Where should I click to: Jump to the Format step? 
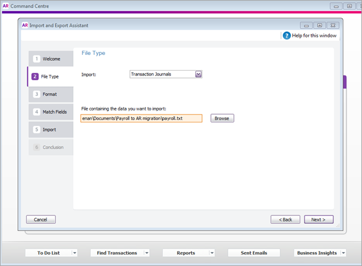pos(51,94)
